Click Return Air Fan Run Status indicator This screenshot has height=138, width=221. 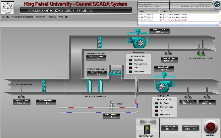click(x=131, y=60)
